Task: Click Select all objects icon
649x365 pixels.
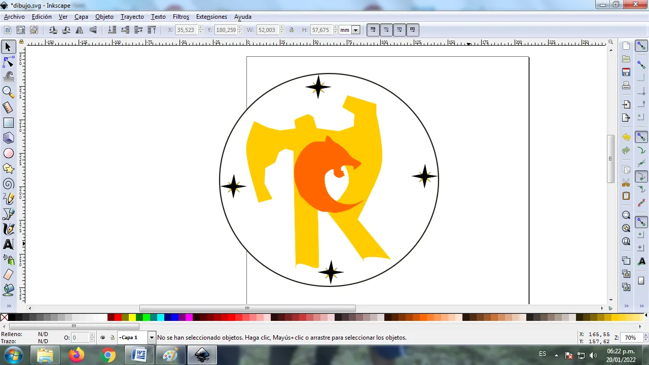Action: click(8, 30)
